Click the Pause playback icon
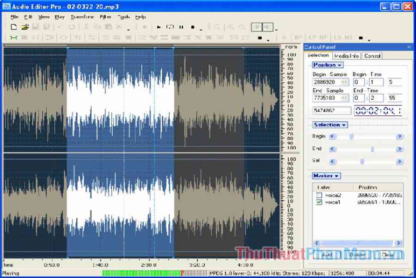 coord(181,27)
